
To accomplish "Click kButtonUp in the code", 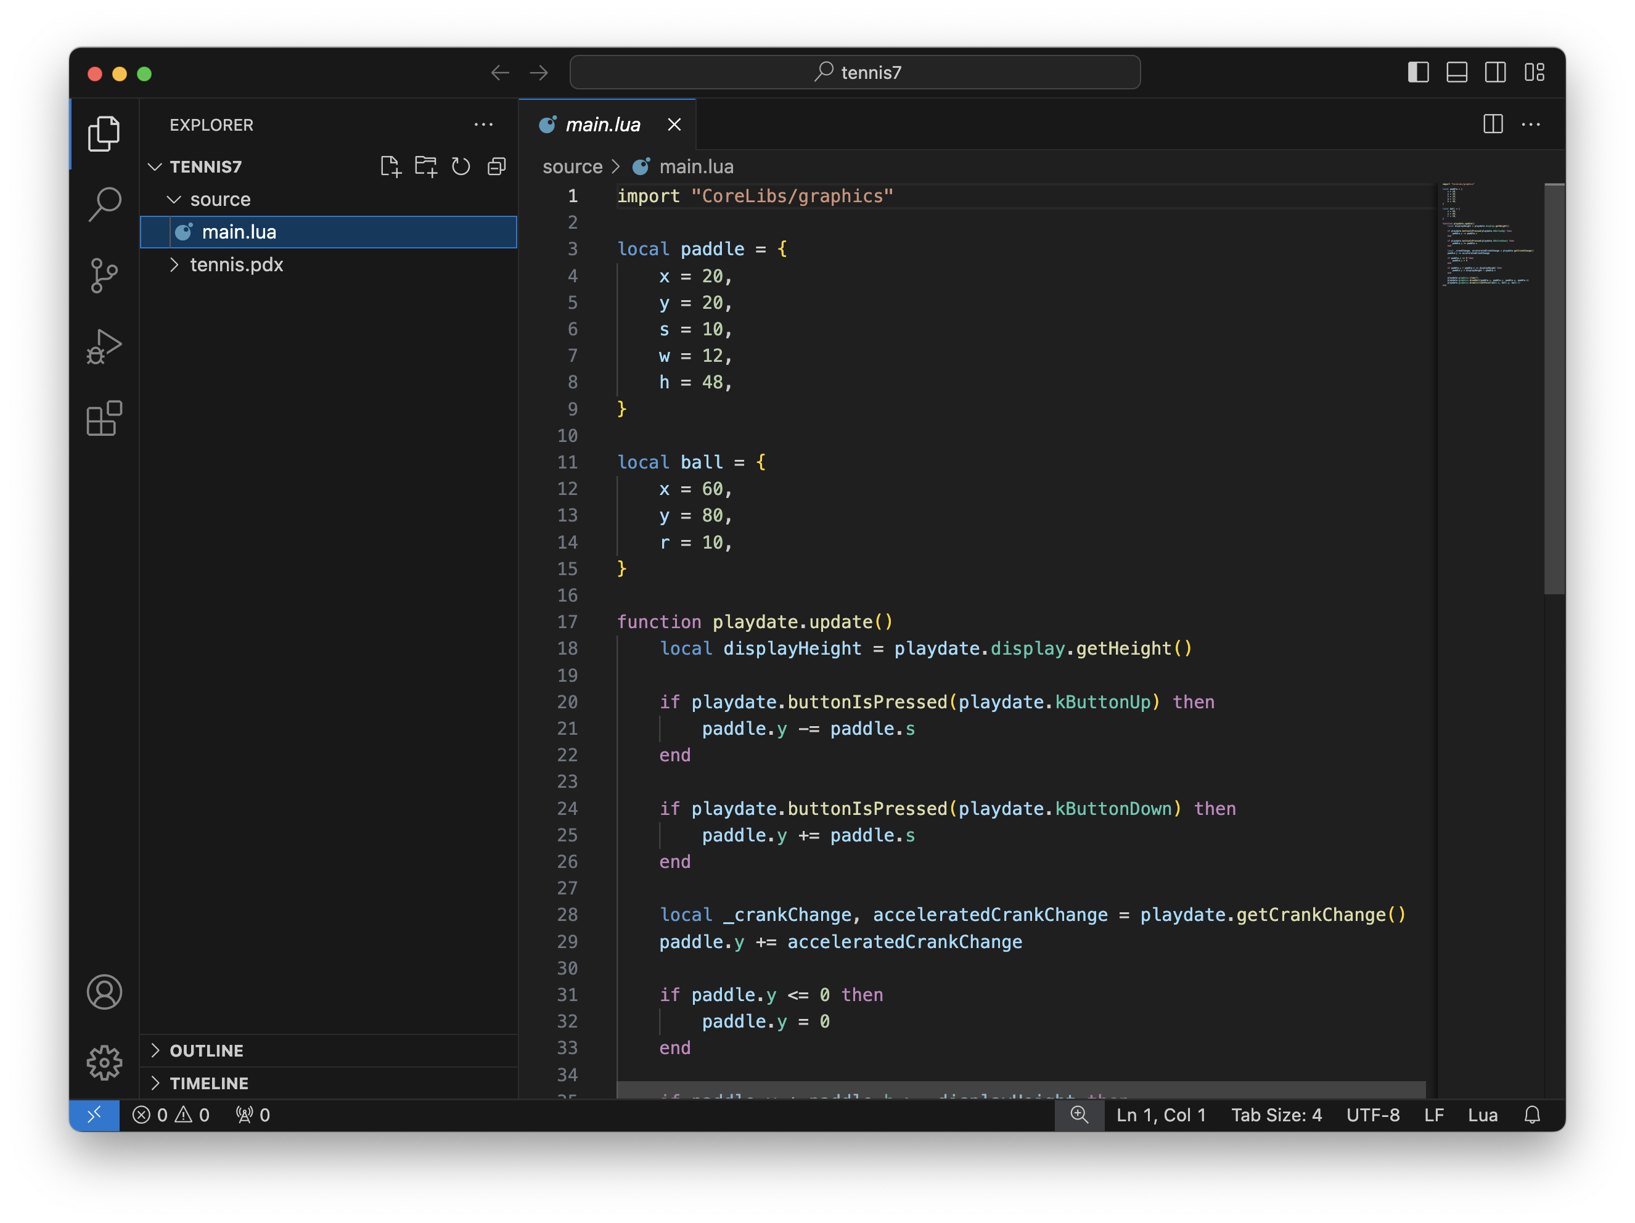I will (1102, 702).
